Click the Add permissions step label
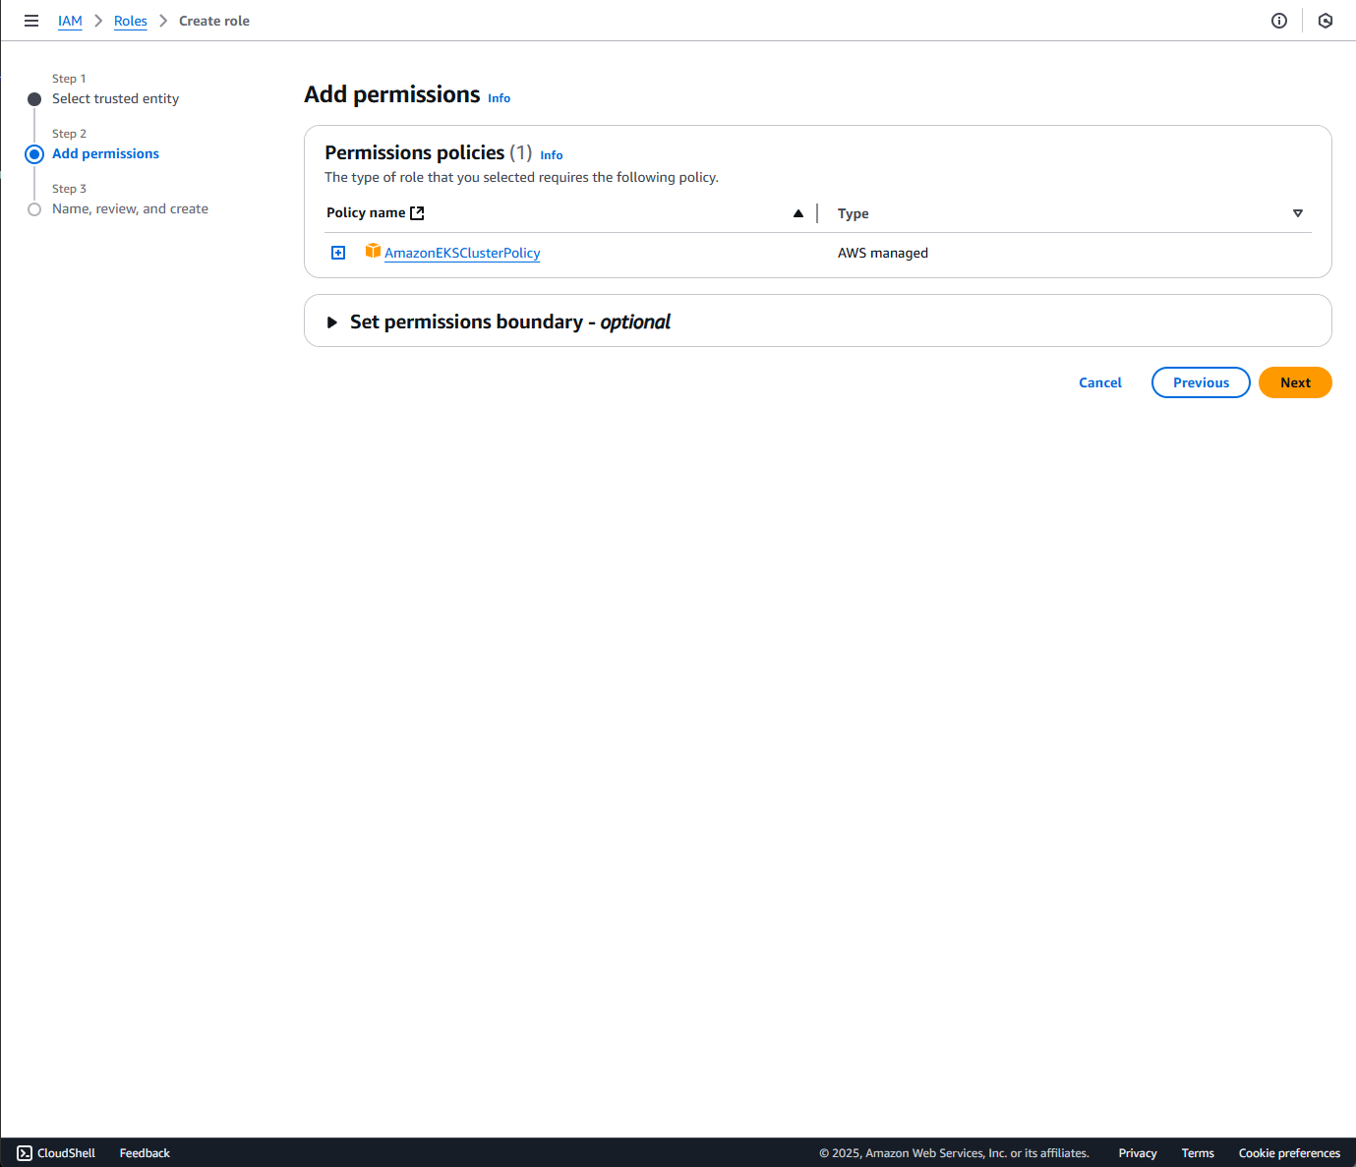This screenshot has height=1167, width=1356. [105, 154]
